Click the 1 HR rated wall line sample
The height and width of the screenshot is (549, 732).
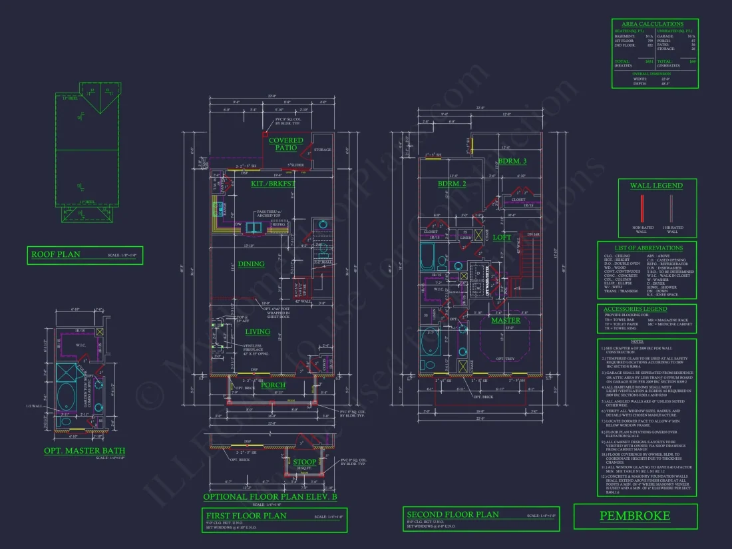coord(671,208)
